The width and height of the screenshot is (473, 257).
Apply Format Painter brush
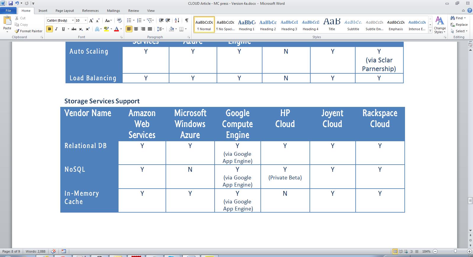(x=28, y=31)
